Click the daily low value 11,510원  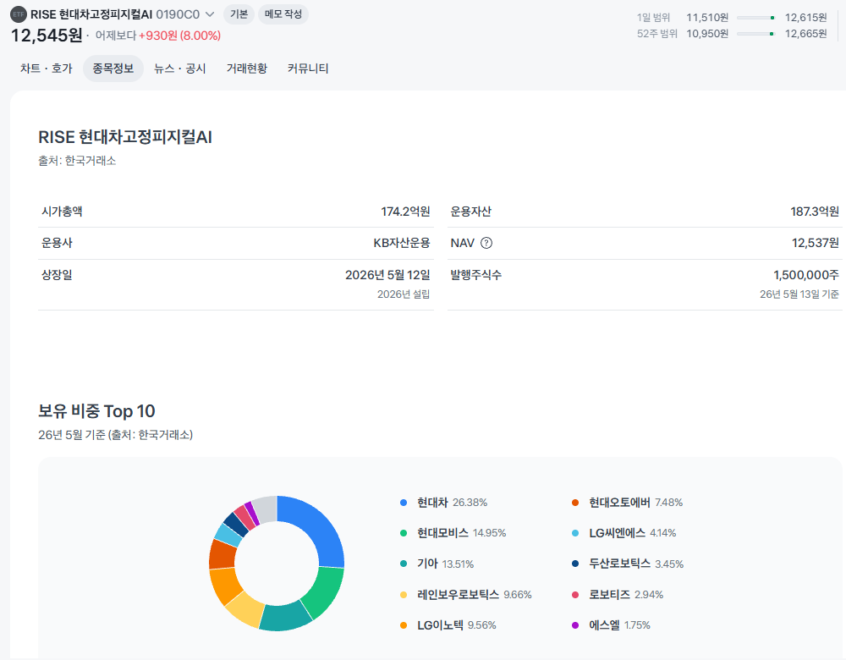[x=707, y=18]
